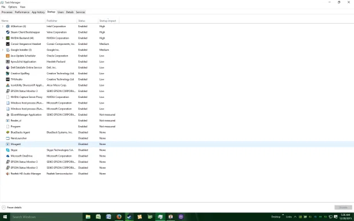This screenshot has height=221, width=354.
Task: Click the Oracle Corporation publisher cell
Action: coord(57,55)
